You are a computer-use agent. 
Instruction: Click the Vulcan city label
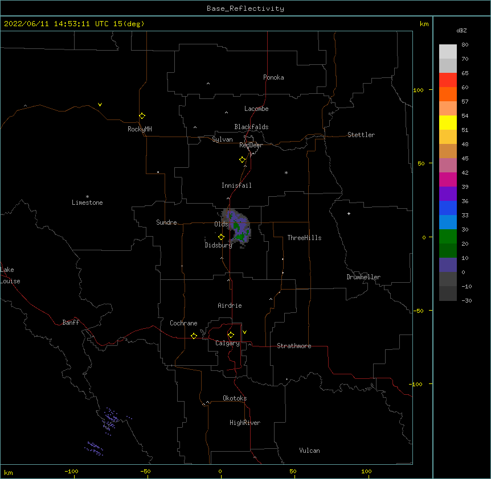click(x=309, y=451)
